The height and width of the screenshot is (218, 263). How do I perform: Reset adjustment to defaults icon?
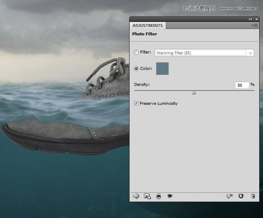click(241, 196)
